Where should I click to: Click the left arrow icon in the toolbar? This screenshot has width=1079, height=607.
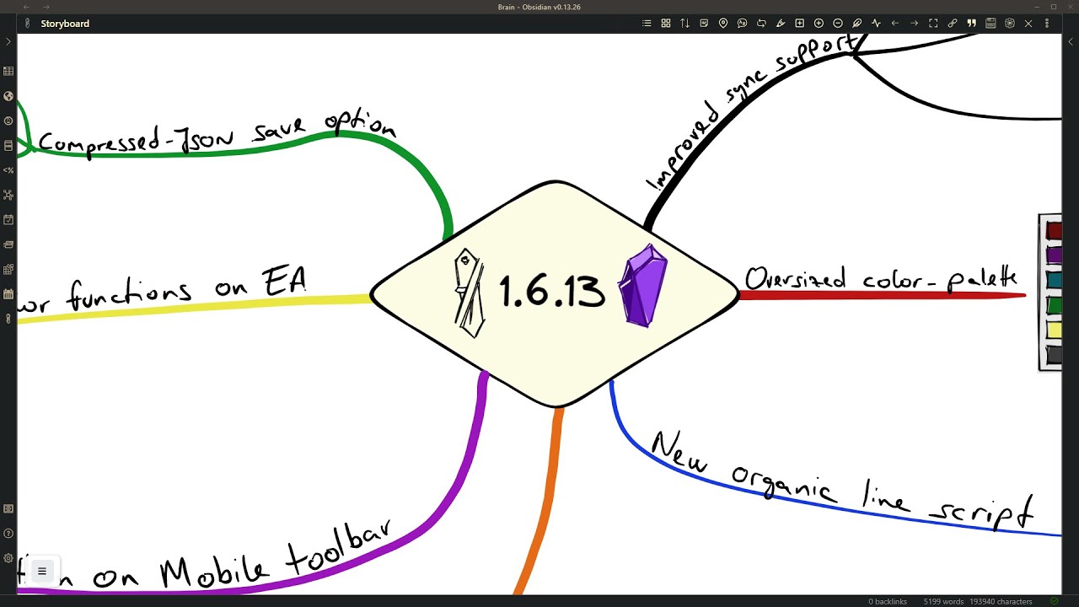[895, 24]
